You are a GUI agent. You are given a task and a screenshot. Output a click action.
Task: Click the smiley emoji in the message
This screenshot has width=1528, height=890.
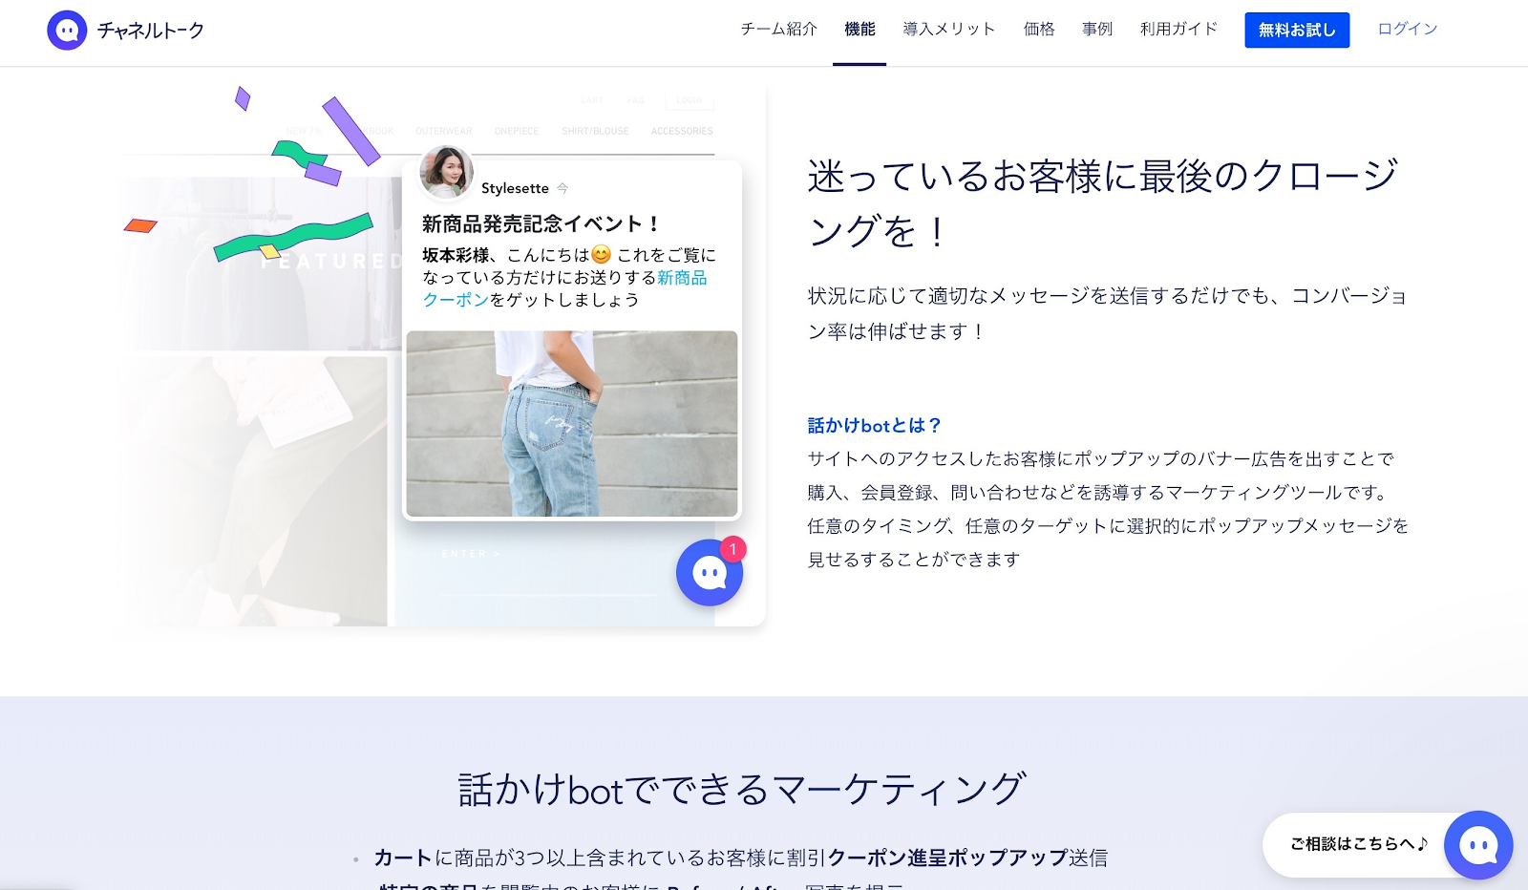click(x=601, y=255)
